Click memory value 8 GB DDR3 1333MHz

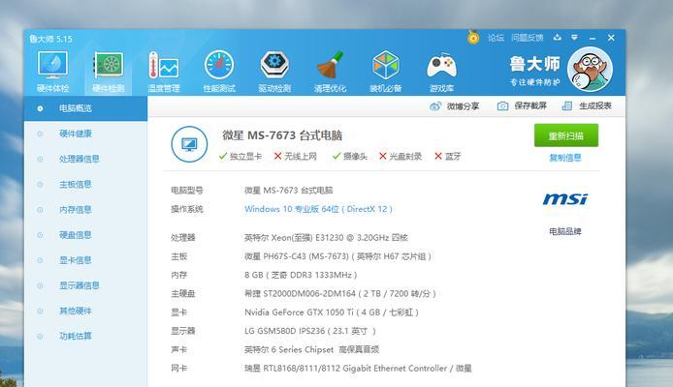(301, 275)
